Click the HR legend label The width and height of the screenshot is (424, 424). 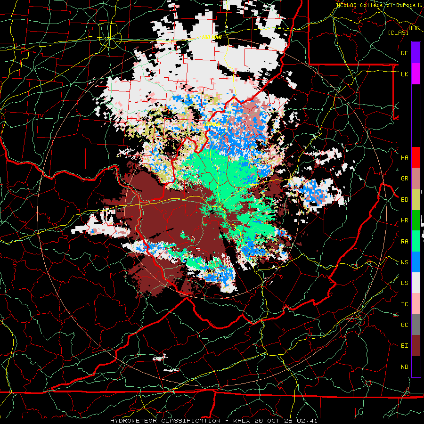point(404,220)
